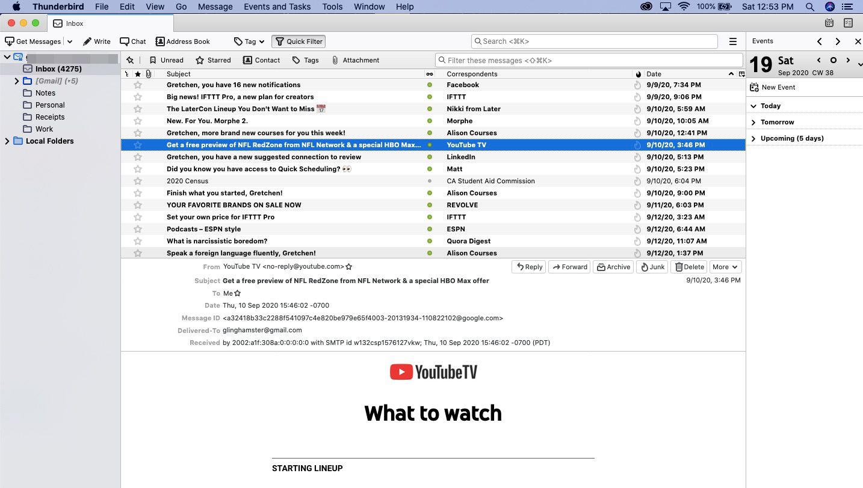The image size is (863, 488).
Task: Mark the YouTube TV email as Junk
Action: click(x=652, y=267)
